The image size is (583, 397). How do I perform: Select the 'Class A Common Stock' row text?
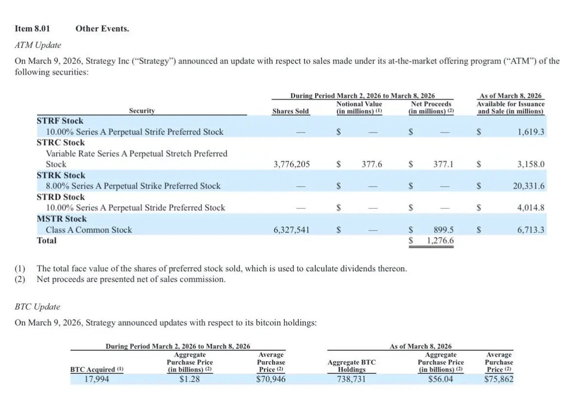pyautogui.click(x=89, y=230)
